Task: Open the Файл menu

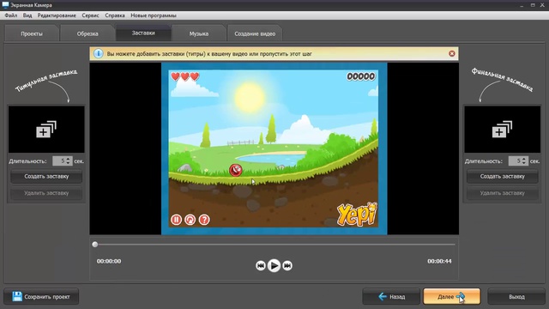Action: (x=11, y=15)
